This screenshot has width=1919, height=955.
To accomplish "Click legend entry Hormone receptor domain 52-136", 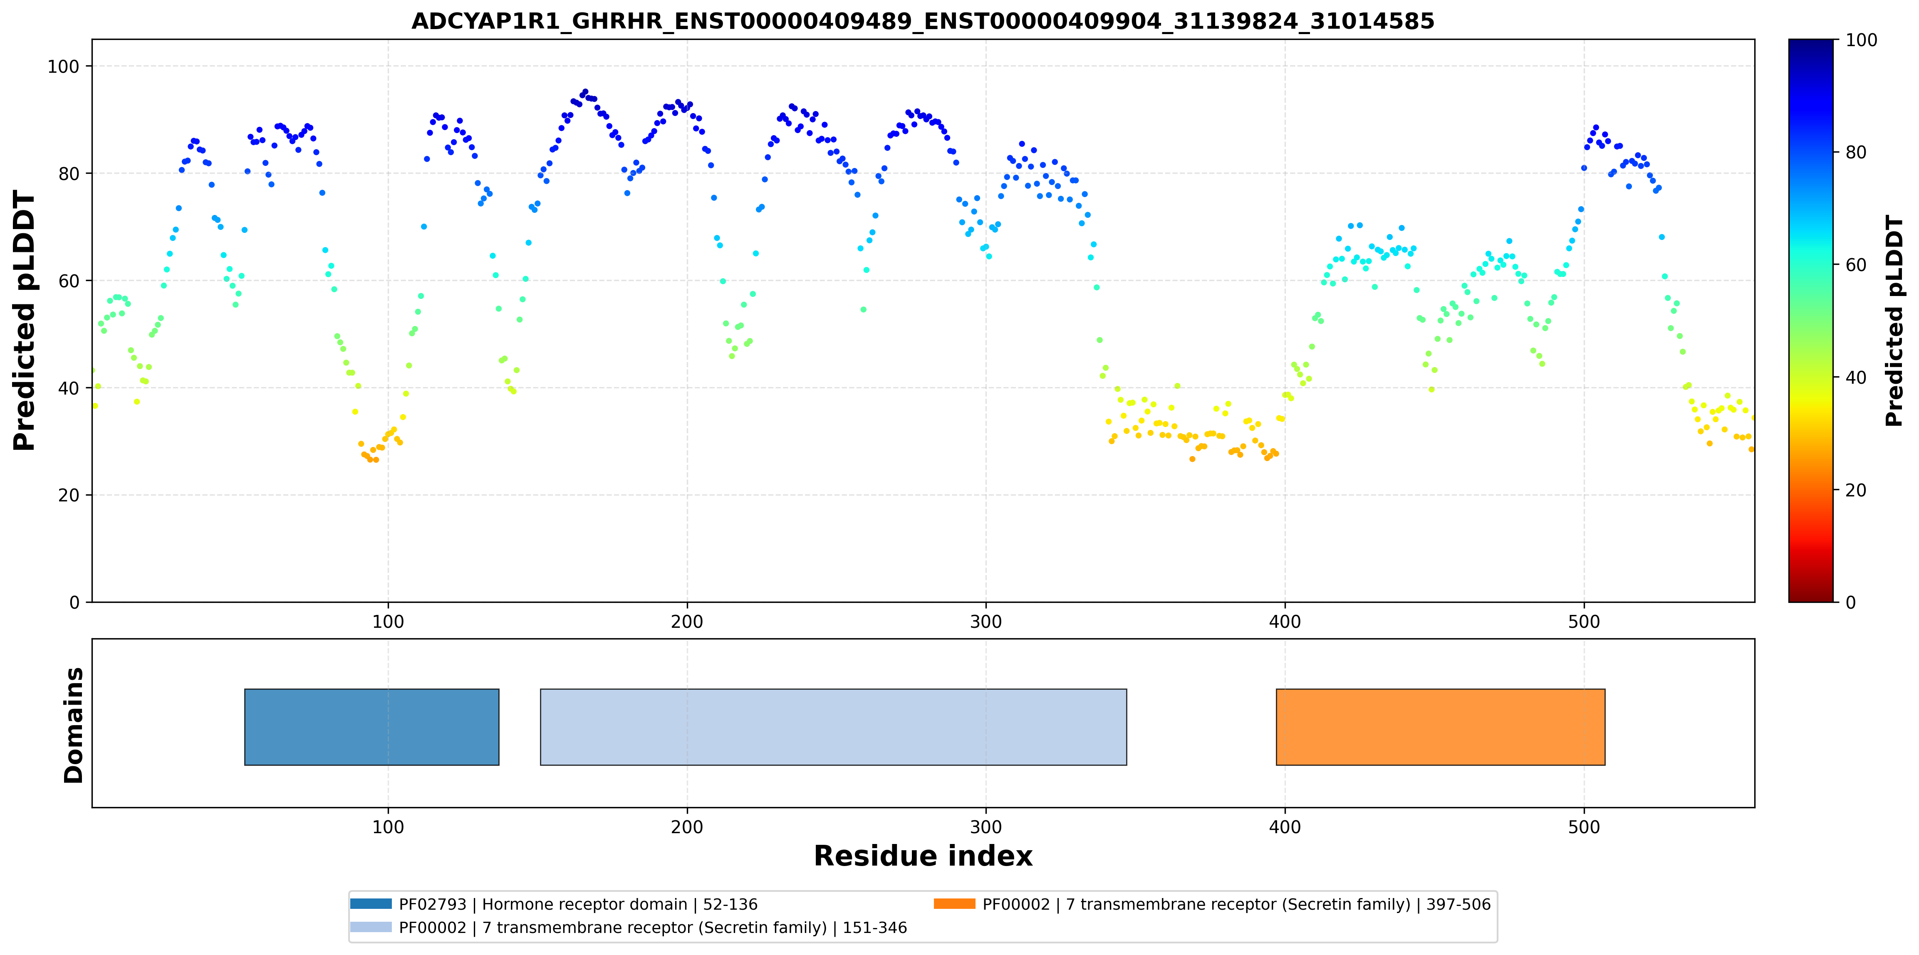I will point(578,904).
